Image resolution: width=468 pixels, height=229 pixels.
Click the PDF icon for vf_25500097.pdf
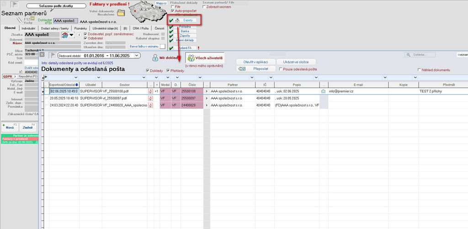[150, 98]
